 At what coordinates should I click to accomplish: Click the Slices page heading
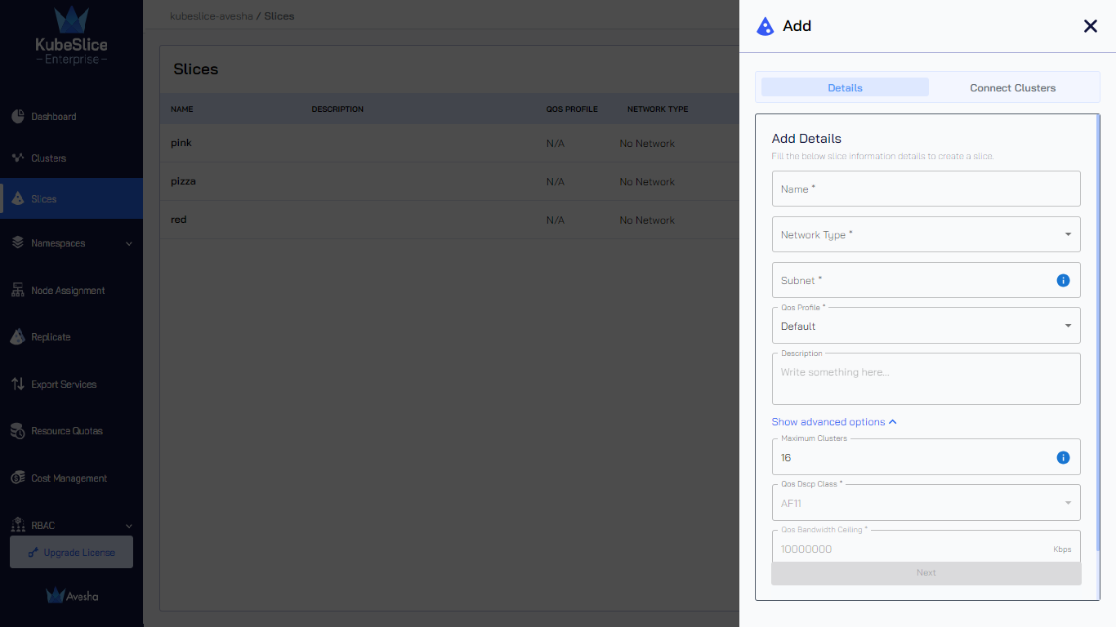(196, 69)
